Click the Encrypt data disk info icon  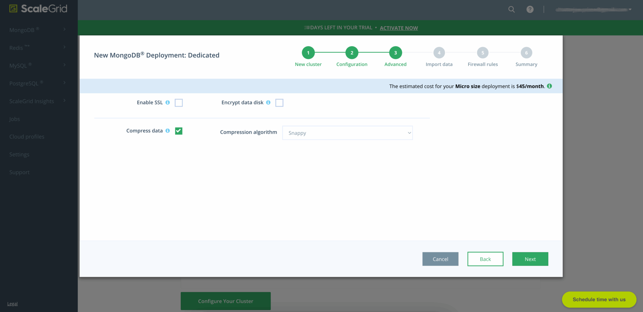point(268,103)
